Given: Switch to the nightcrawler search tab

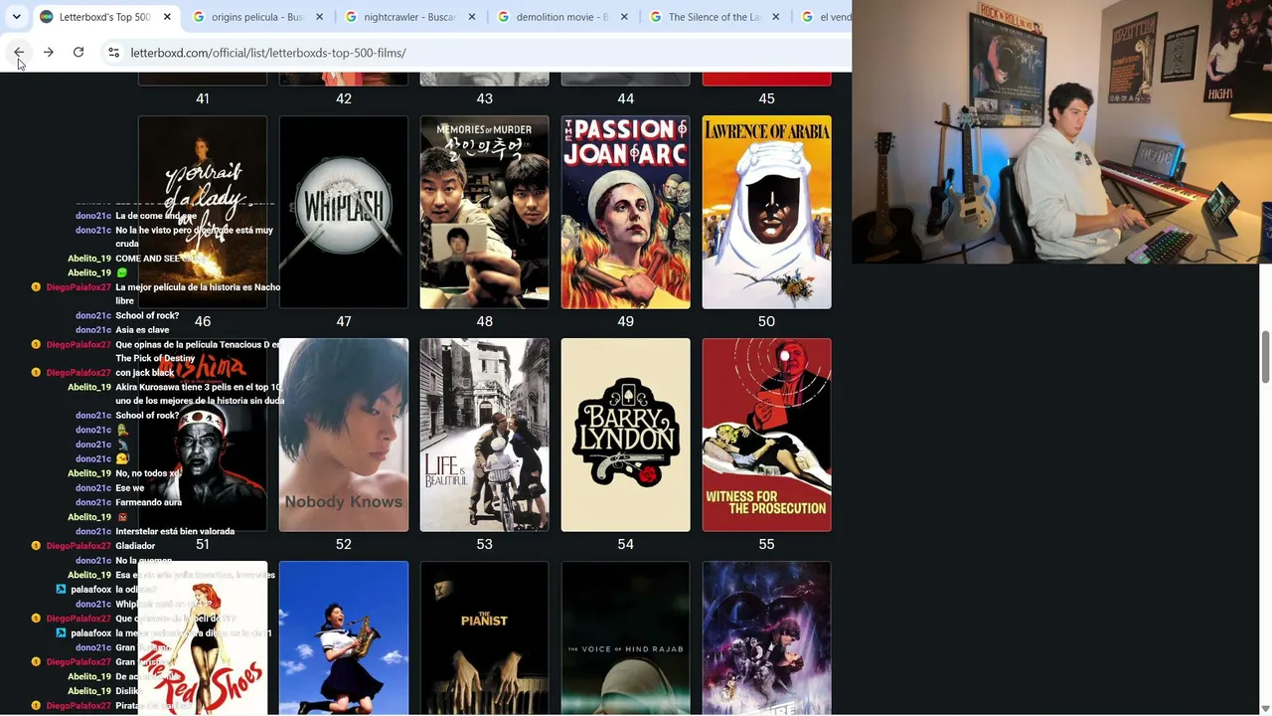Looking at the screenshot, I should pos(408,17).
